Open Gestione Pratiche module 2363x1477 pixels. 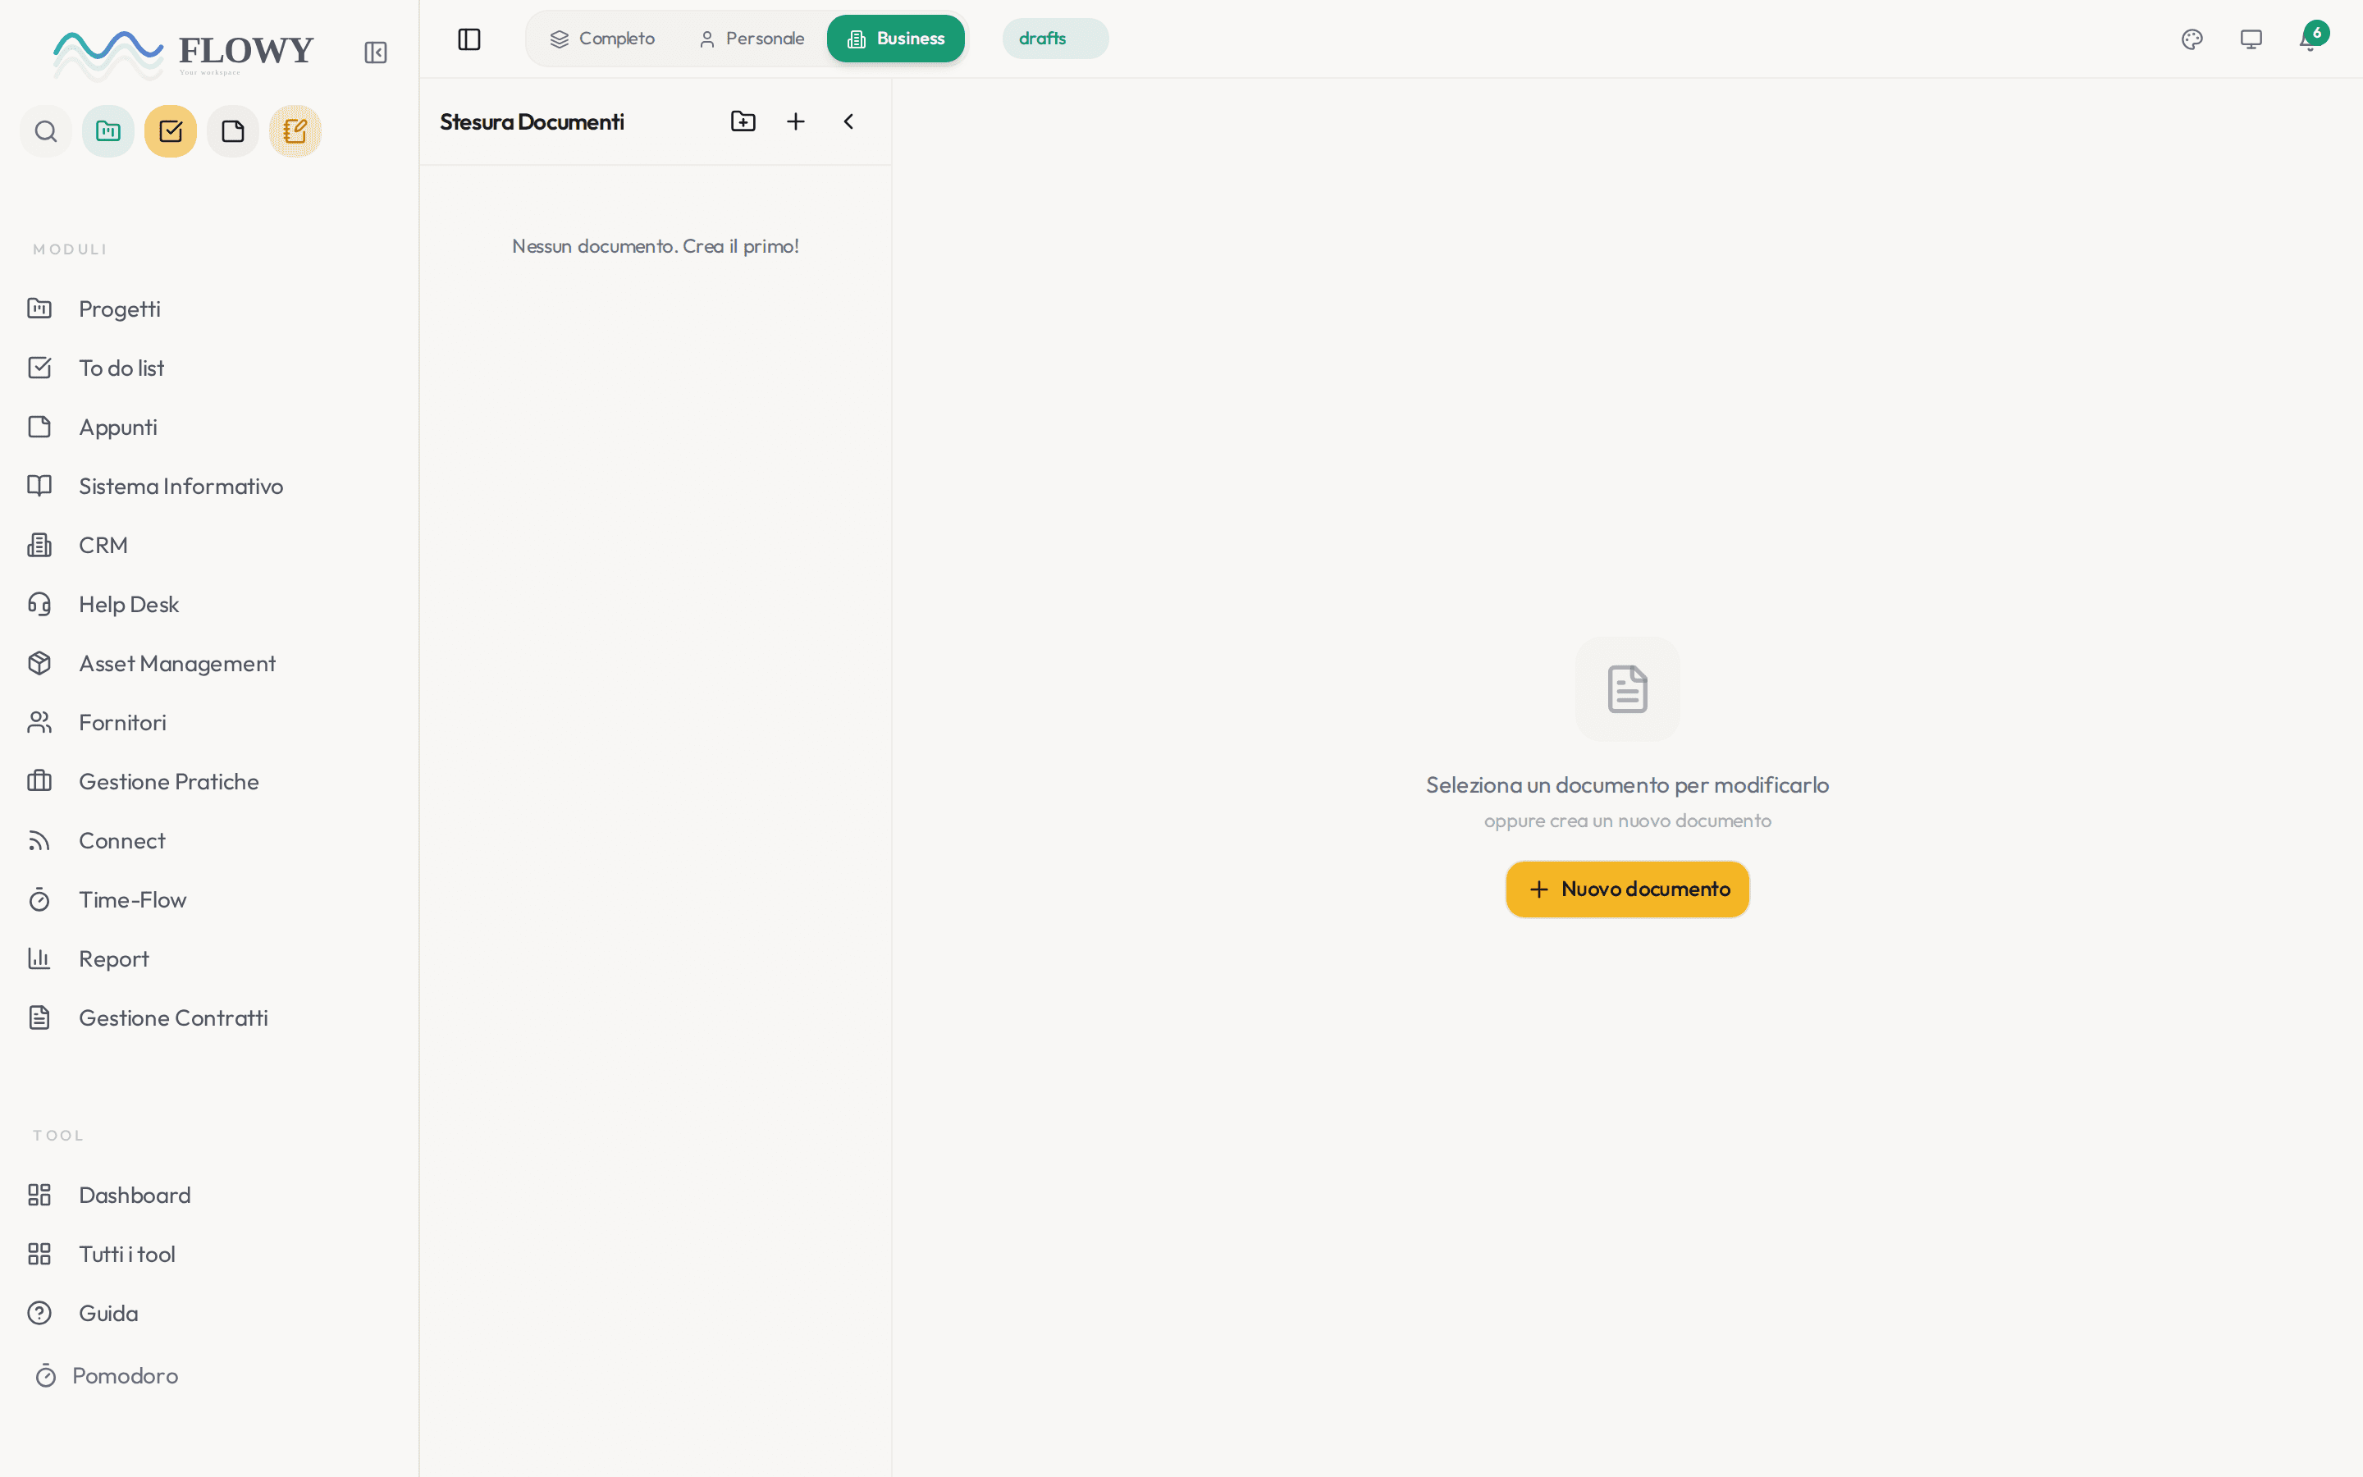click(x=209, y=781)
